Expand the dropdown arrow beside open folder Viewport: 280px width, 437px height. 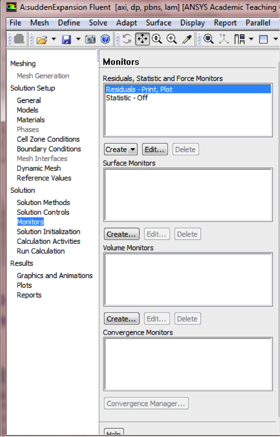pyautogui.click(x=54, y=39)
